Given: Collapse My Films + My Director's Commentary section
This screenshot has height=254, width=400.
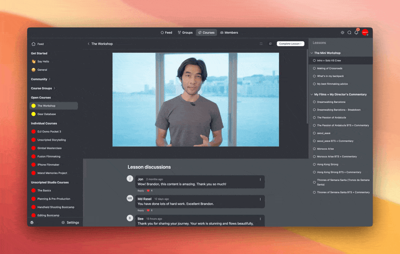Looking at the screenshot, I should click(311, 94).
